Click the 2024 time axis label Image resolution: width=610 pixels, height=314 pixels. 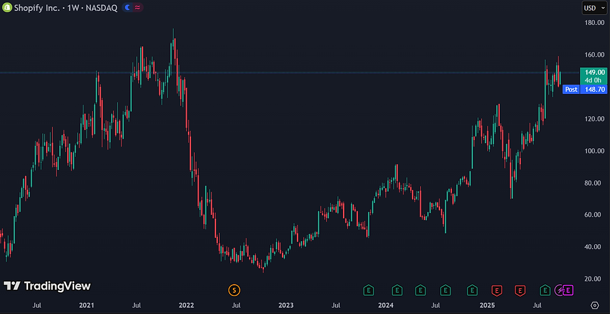click(x=386, y=305)
